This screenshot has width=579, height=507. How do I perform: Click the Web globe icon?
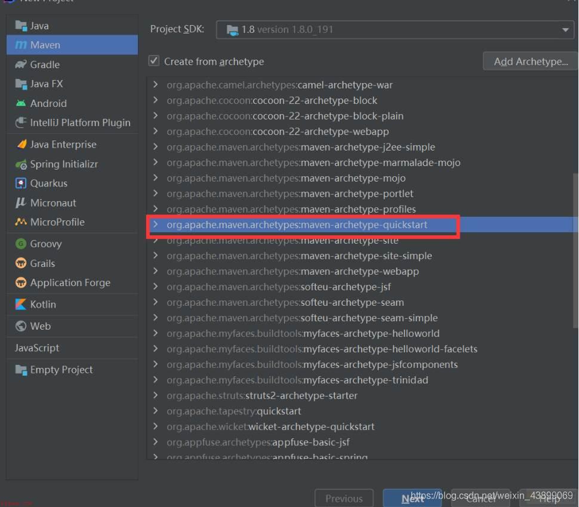point(21,326)
